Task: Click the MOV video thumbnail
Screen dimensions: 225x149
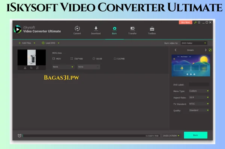Action: coord(31,57)
